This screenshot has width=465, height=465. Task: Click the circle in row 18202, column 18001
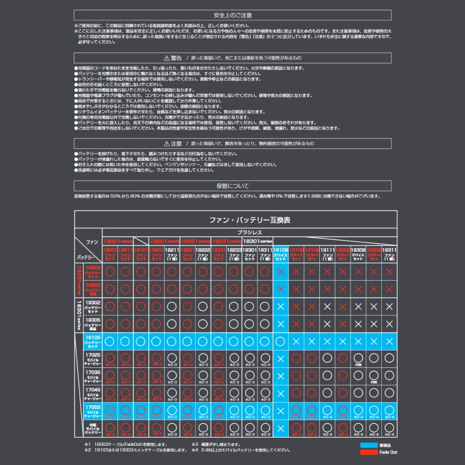pyautogui.click(x=110, y=271)
